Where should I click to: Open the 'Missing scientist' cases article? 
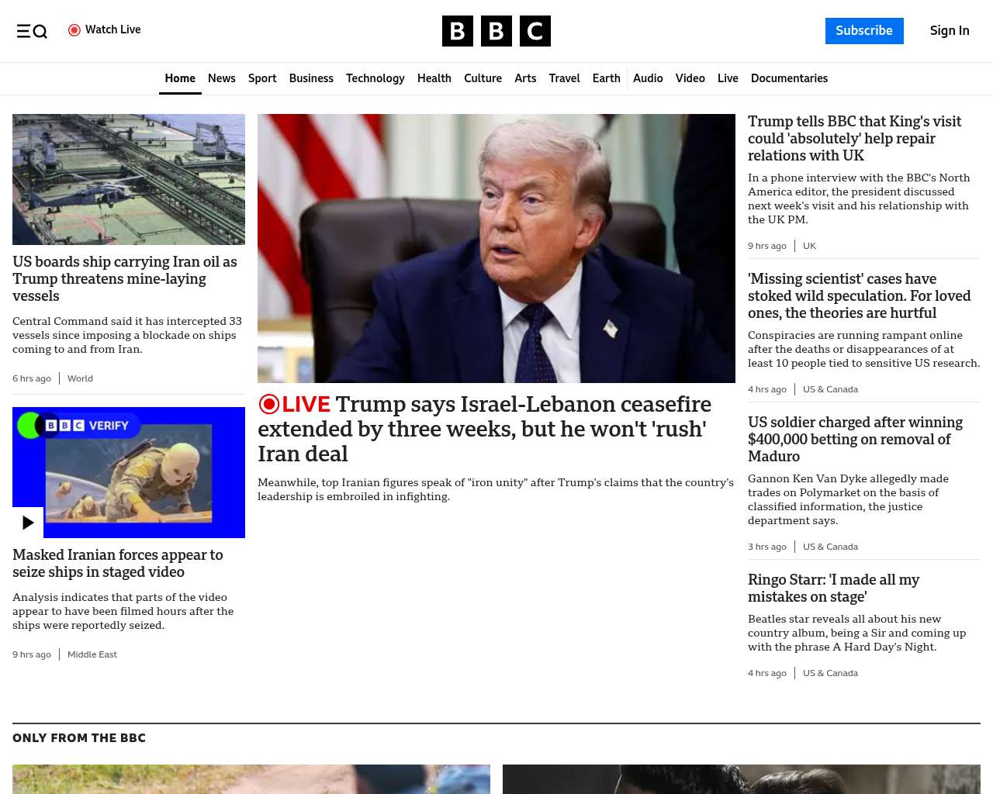859,295
